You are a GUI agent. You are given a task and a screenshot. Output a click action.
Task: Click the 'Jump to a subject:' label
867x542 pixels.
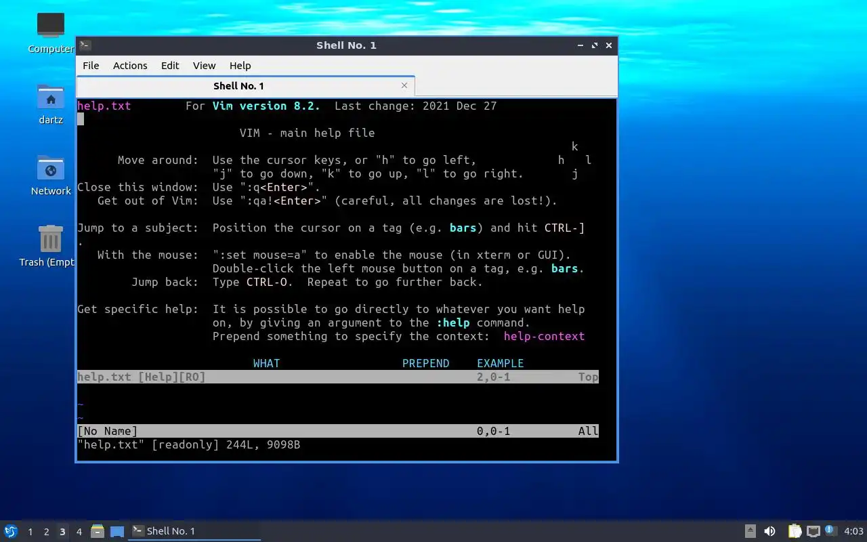[x=138, y=228]
